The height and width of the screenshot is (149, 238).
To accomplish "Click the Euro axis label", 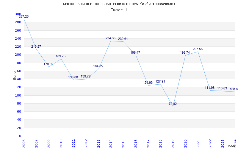I will pos(15,75).
